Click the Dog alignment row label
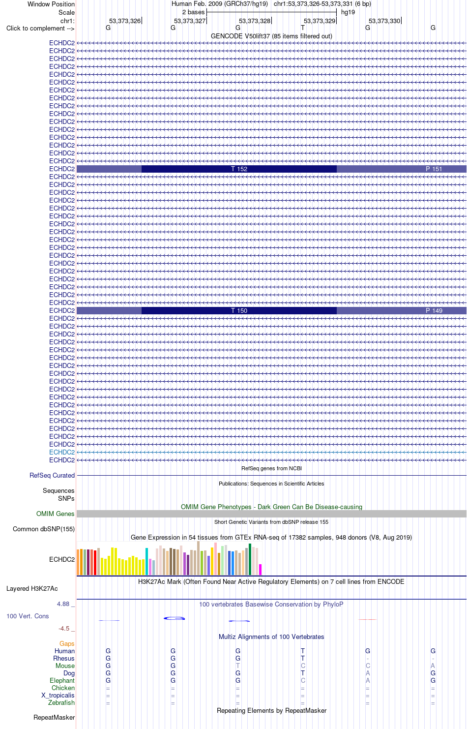 pyautogui.click(x=69, y=673)
